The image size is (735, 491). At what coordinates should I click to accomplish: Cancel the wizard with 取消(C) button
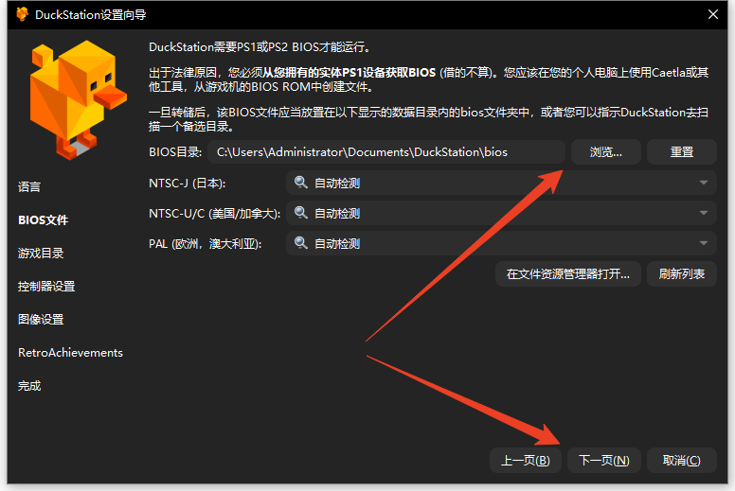[x=682, y=461]
